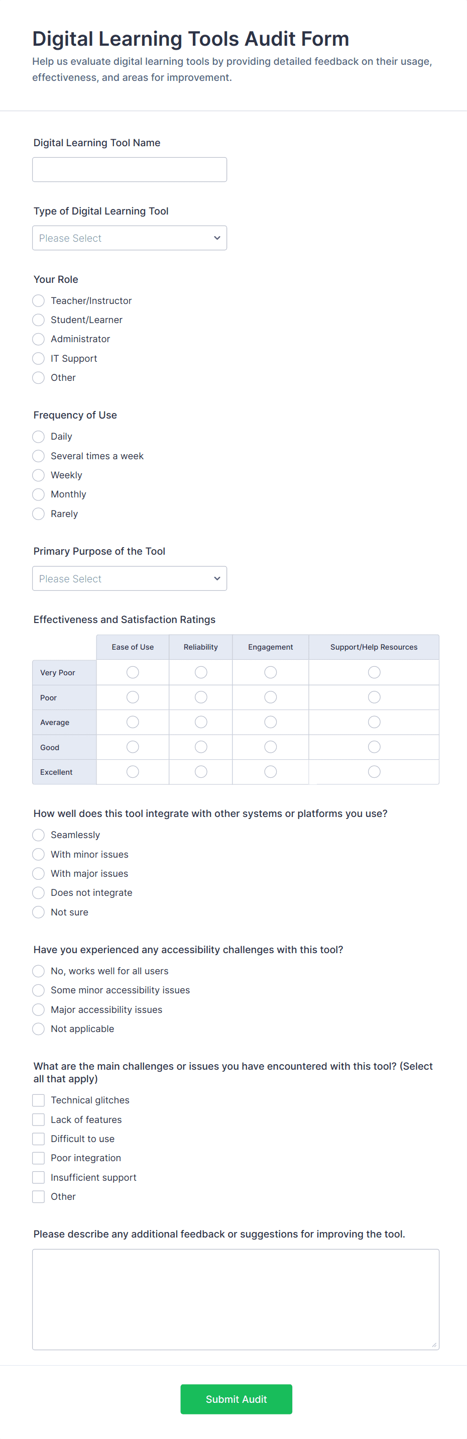The height and width of the screenshot is (1439, 467).
Task: Enable the Insufficient support checkbox
Action: point(39,1177)
